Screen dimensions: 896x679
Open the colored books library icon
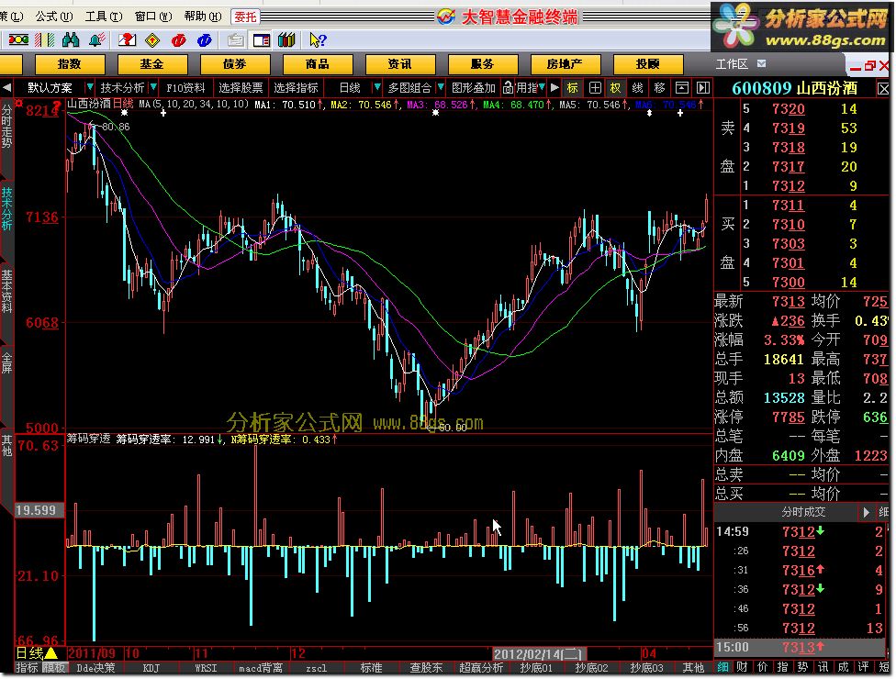[286, 40]
